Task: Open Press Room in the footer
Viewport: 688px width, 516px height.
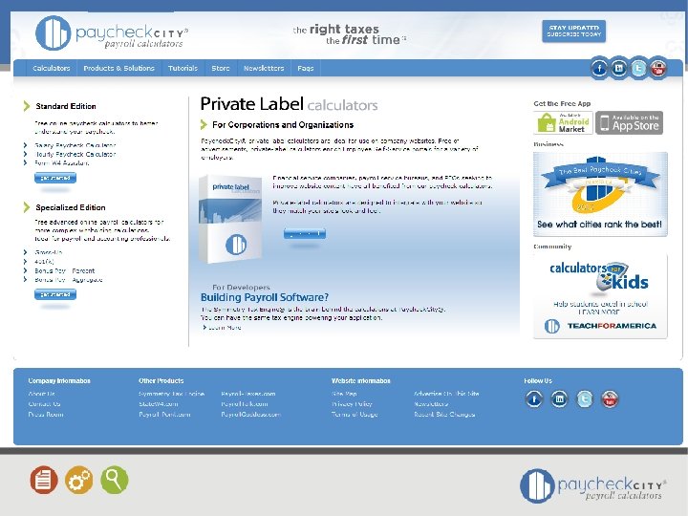Action: click(x=46, y=414)
